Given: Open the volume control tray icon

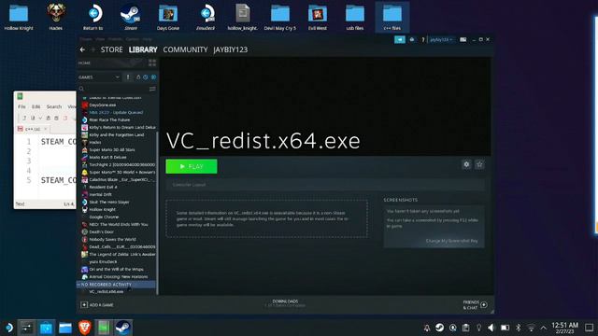Looking at the screenshot, I should pos(491,328).
